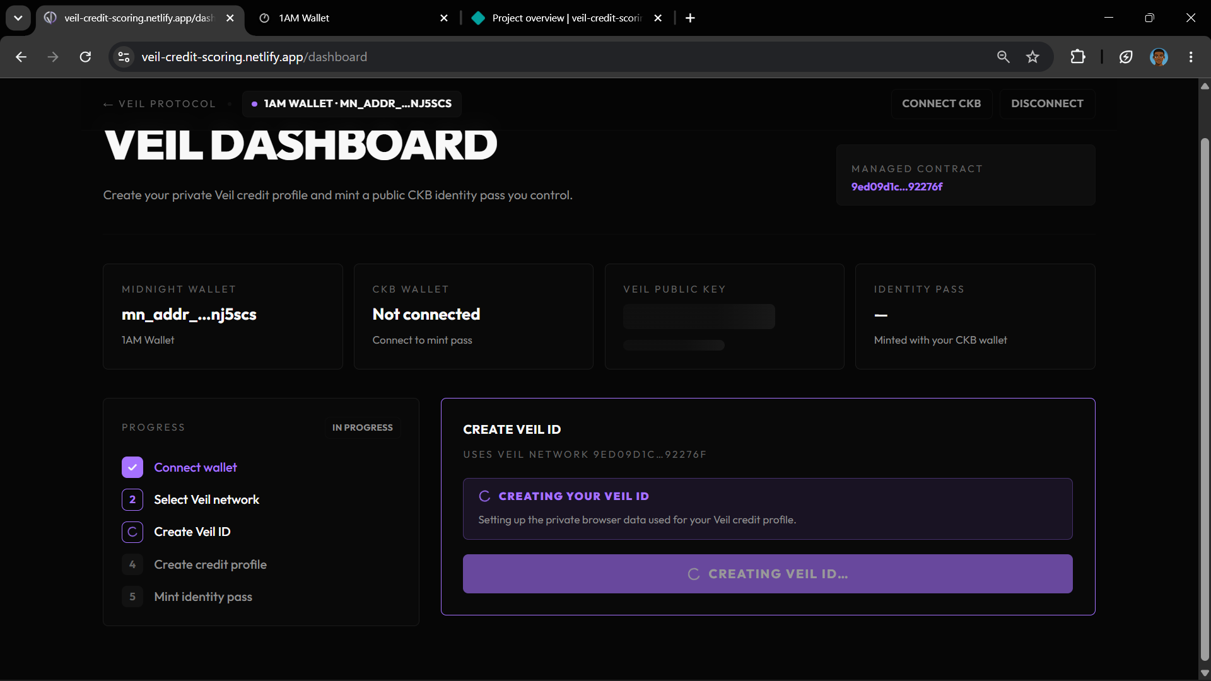
Task: Open the performance/leaf icon in toolbar
Action: point(1126,57)
